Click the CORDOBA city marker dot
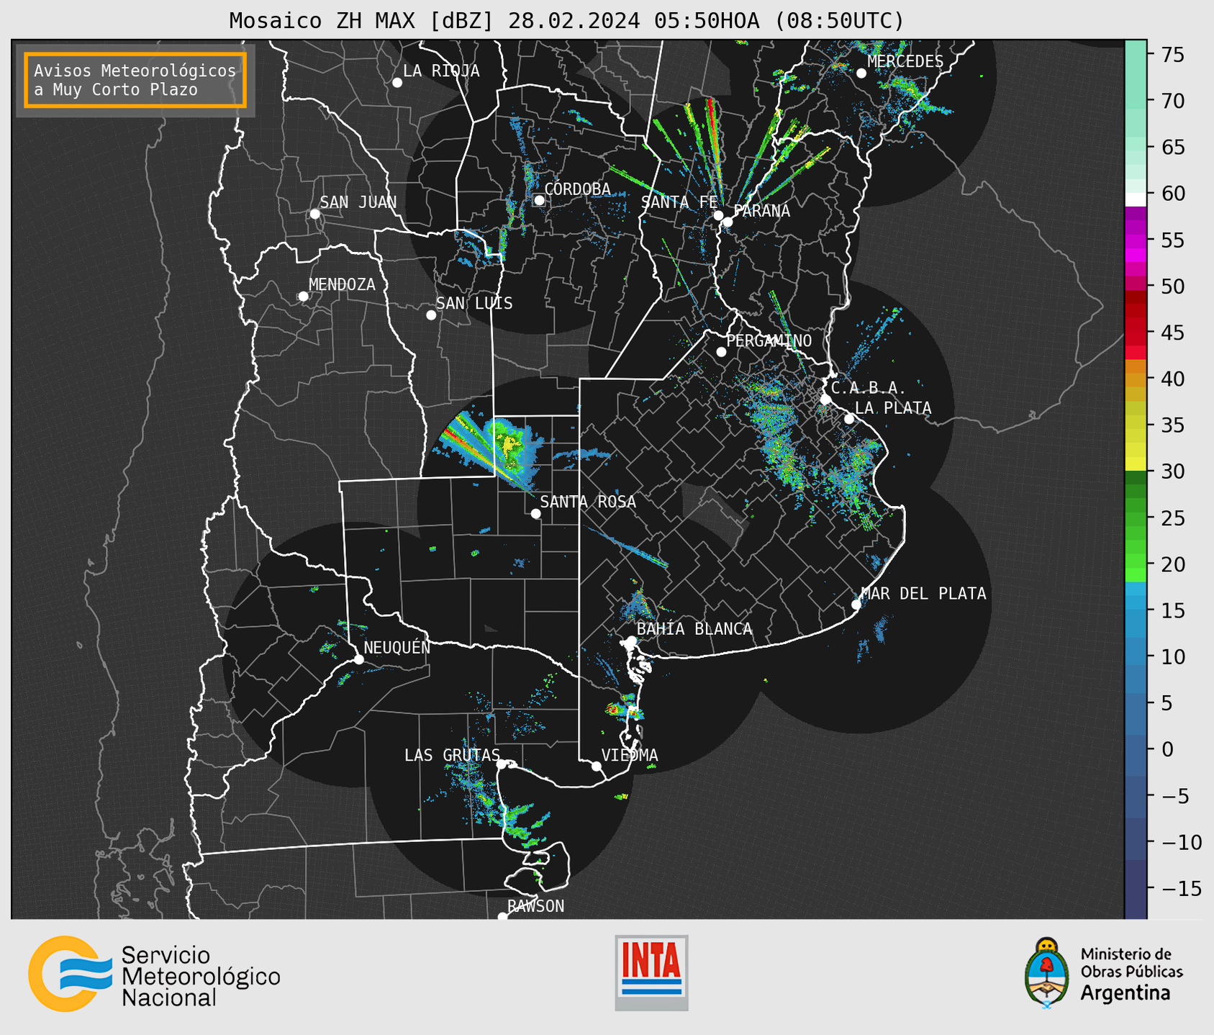 [540, 200]
